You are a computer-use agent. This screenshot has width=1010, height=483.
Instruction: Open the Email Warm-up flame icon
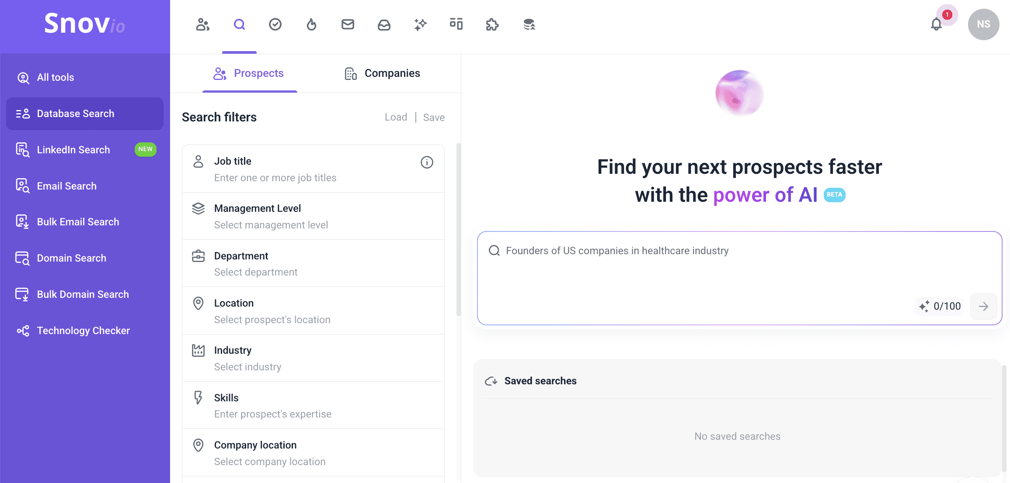[311, 24]
